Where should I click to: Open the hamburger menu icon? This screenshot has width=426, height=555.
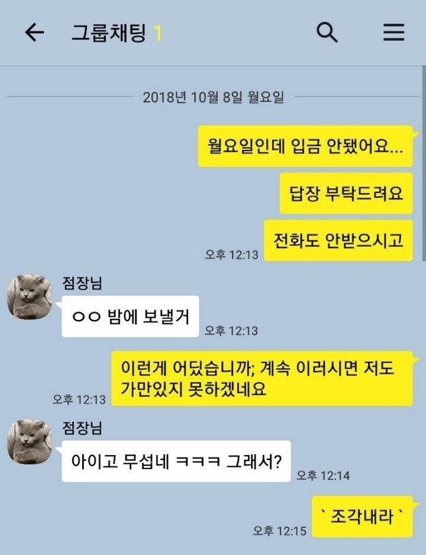[x=394, y=32]
